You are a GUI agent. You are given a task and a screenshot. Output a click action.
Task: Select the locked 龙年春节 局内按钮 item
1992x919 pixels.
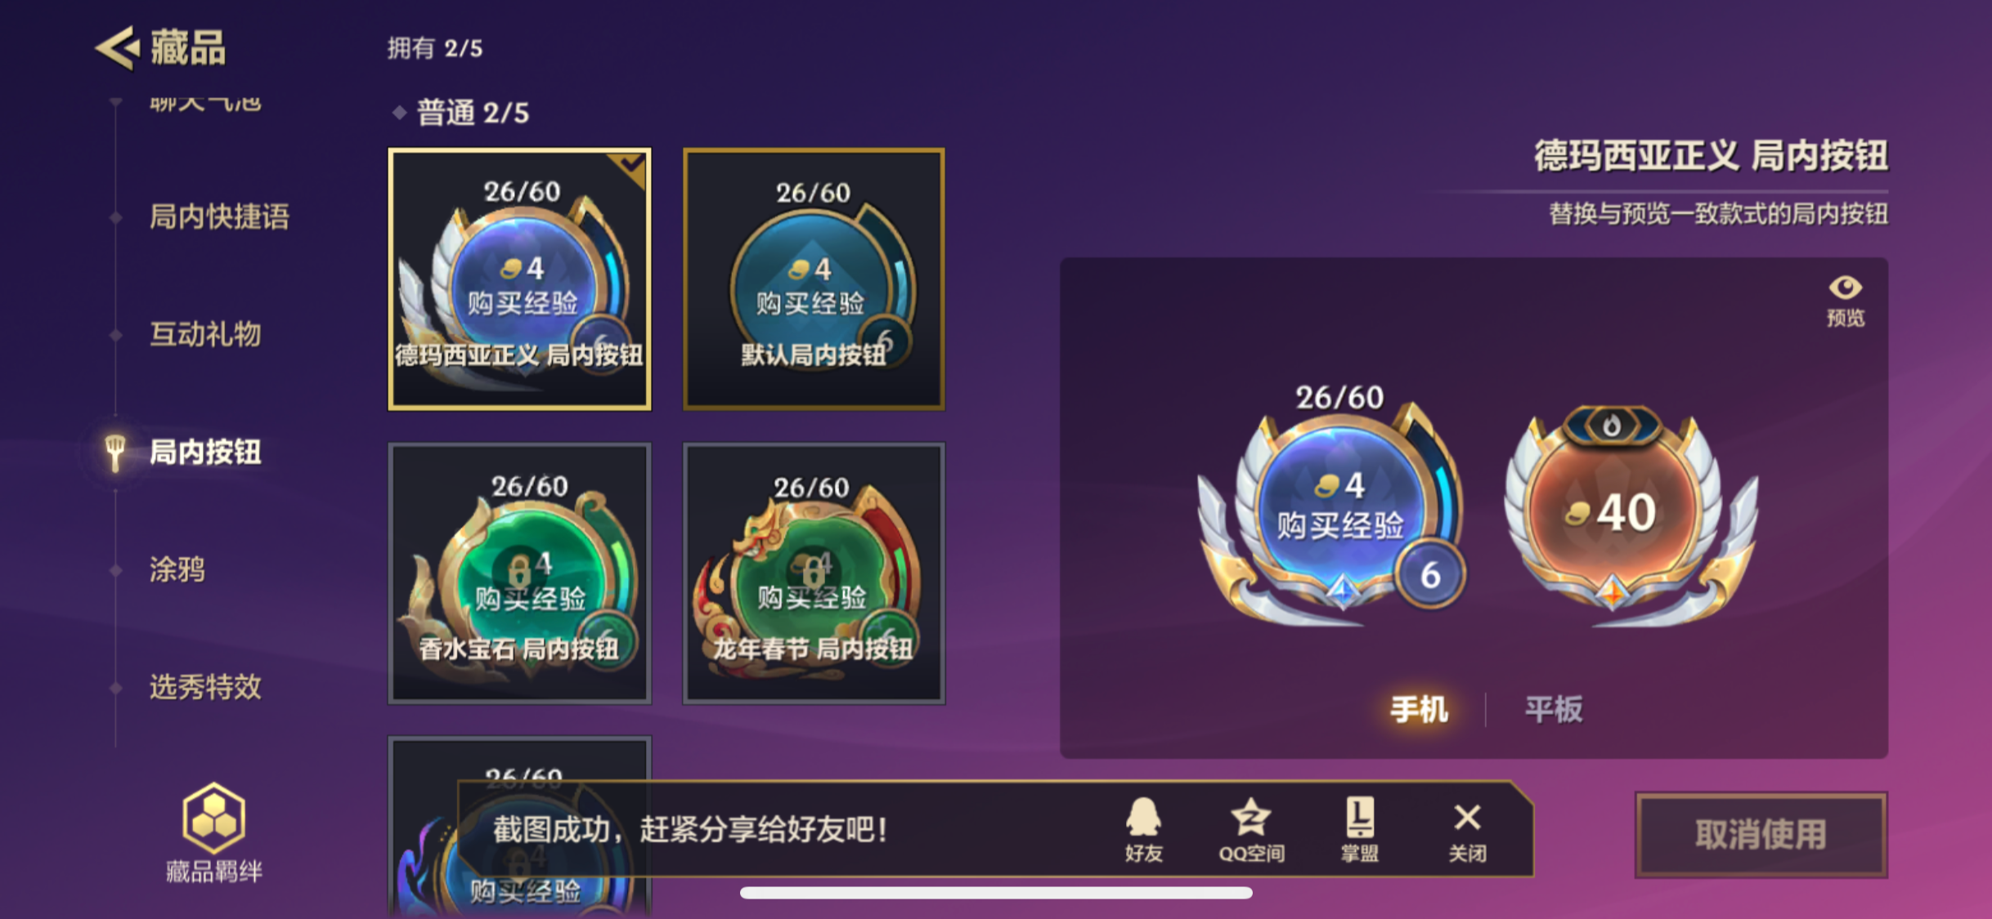click(x=814, y=573)
